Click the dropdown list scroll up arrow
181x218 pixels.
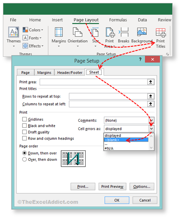pyautogui.click(x=151, y=136)
